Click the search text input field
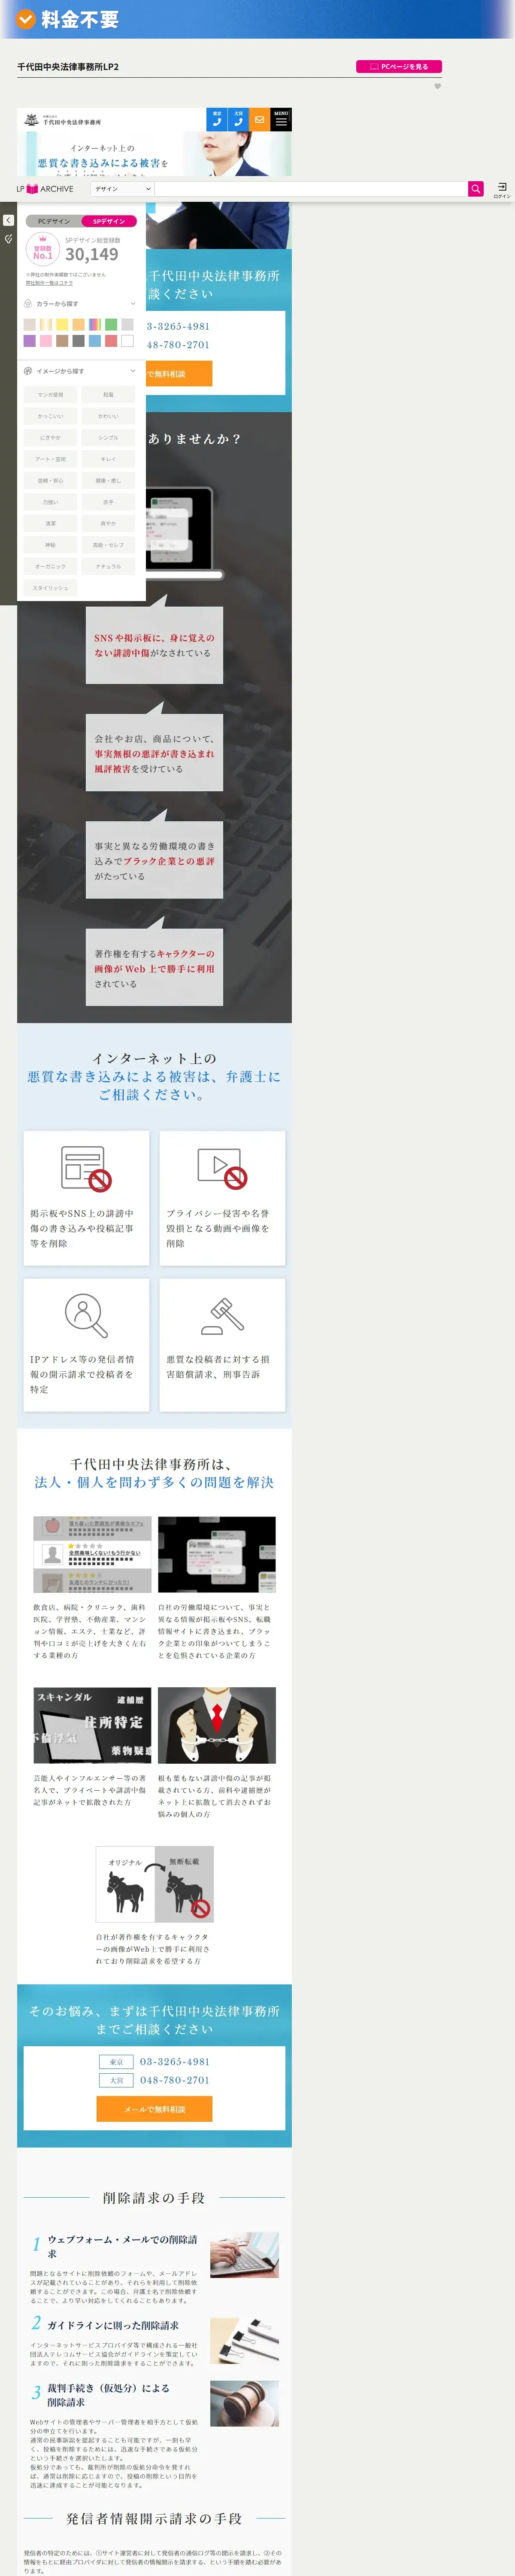Viewport: 515px width, 2576px height. coord(311,189)
